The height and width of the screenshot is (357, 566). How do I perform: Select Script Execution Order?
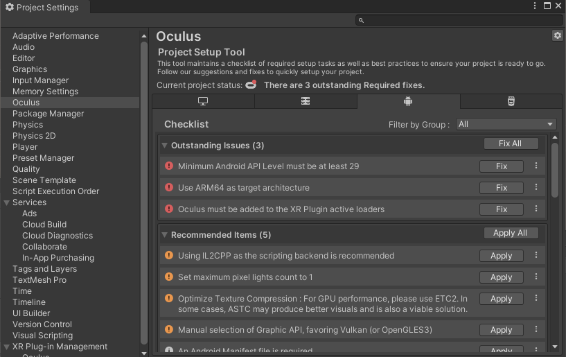(x=55, y=191)
